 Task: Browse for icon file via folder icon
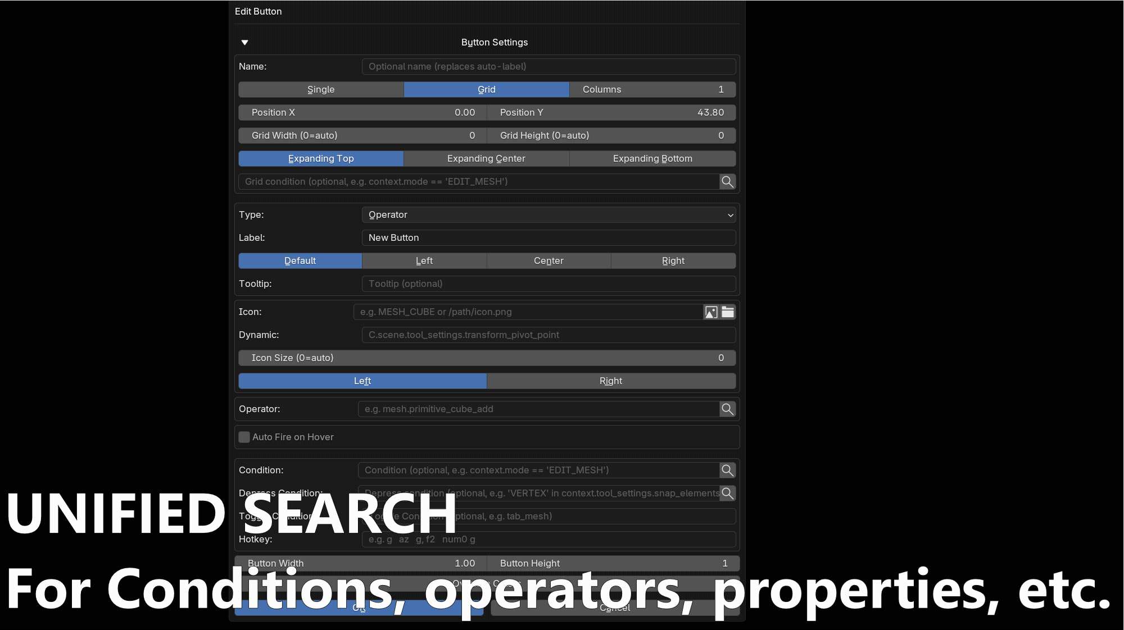click(728, 312)
